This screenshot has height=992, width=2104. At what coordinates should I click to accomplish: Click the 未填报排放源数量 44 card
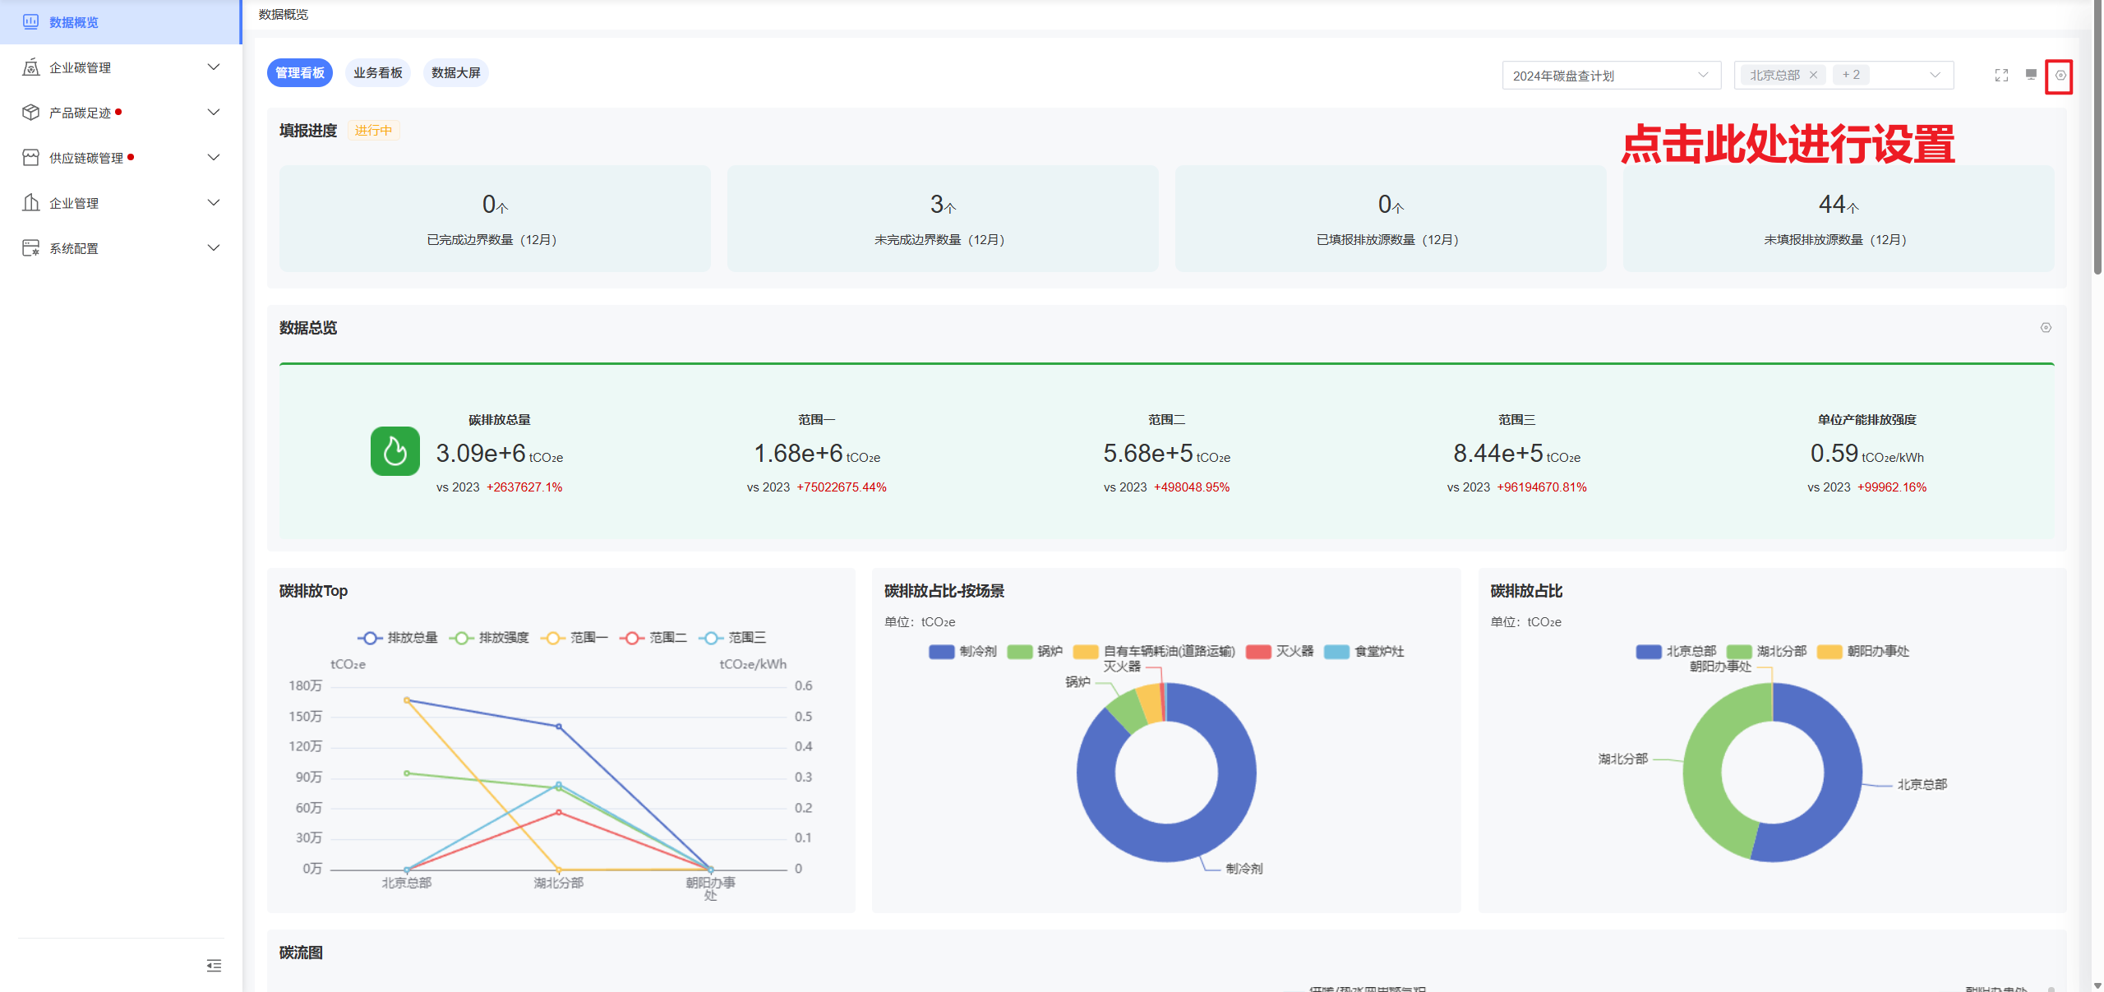click(1838, 219)
